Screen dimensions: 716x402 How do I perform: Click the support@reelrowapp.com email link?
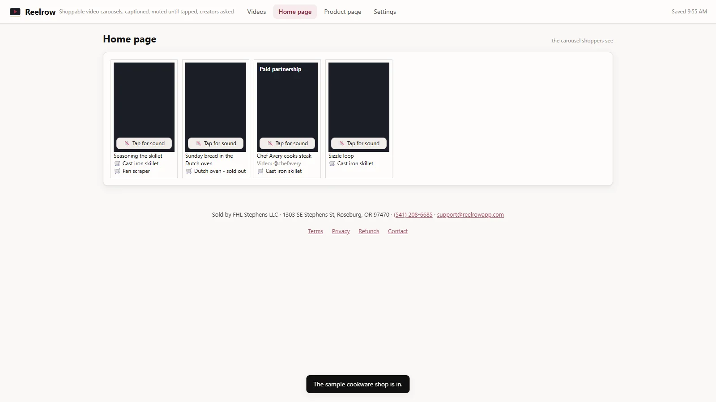(470, 215)
